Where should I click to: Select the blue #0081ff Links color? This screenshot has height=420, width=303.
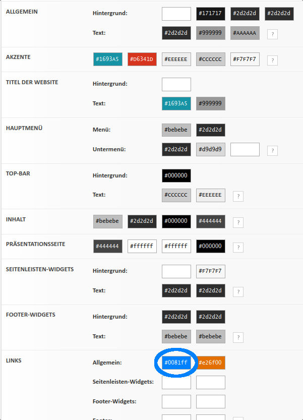pos(176,363)
